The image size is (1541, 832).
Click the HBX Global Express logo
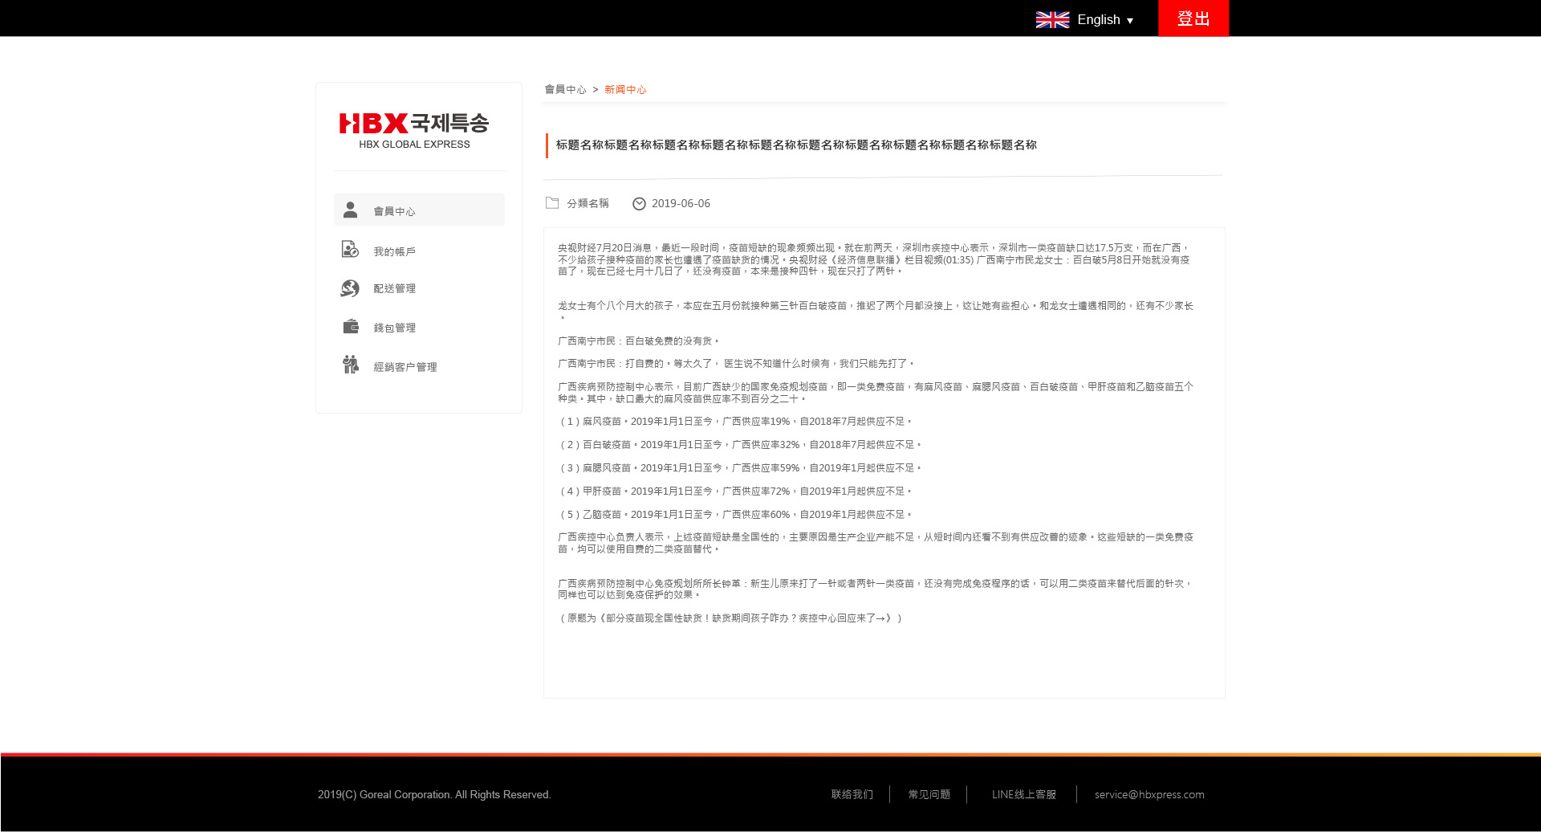tap(414, 131)
